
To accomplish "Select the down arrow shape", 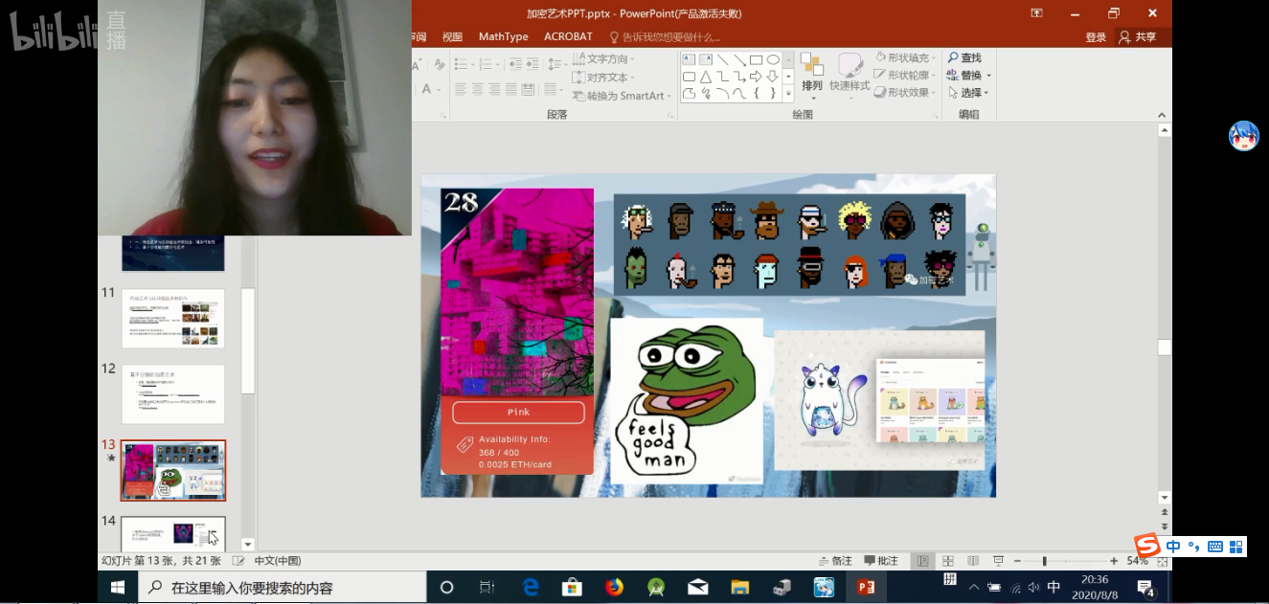I will pos(773,77).
